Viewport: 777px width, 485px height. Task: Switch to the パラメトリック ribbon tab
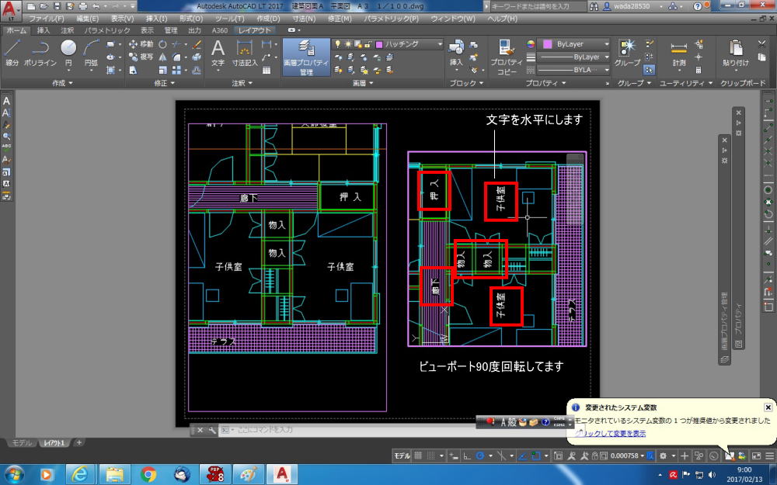(x=107, y=30)
